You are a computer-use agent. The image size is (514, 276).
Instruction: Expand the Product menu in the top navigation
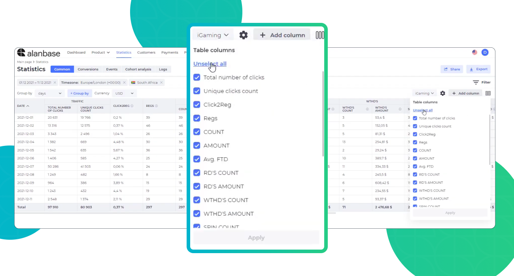[x=100, y=52]
